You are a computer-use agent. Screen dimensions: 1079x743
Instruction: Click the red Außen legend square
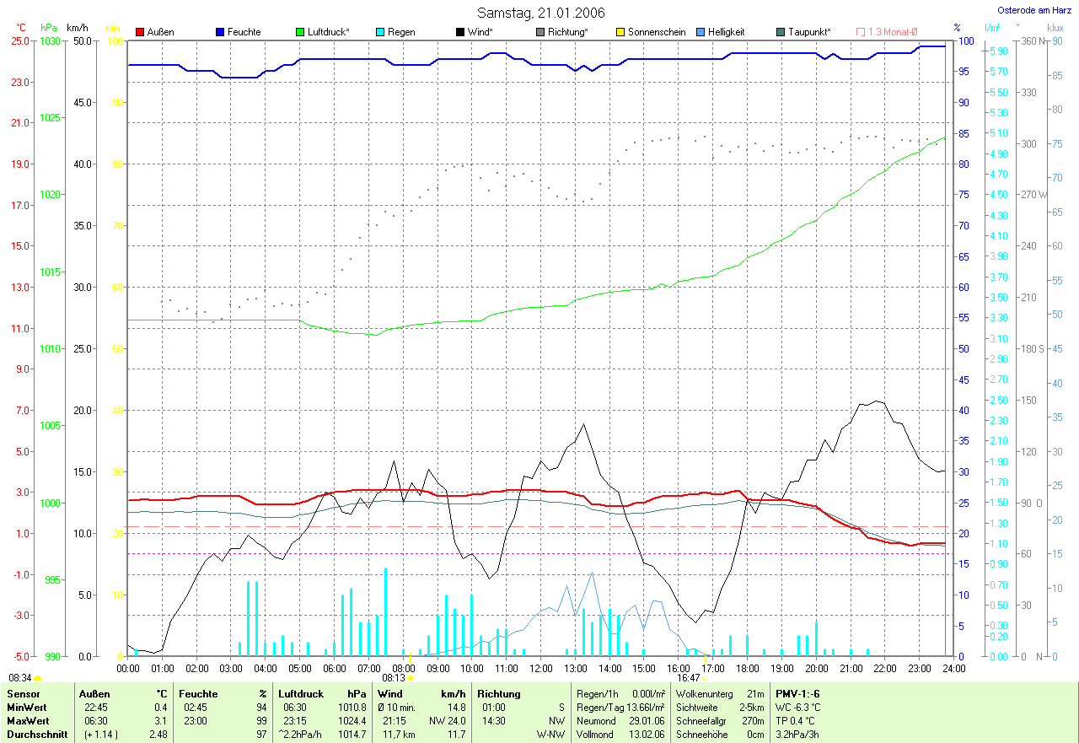(x=140, y=32)
